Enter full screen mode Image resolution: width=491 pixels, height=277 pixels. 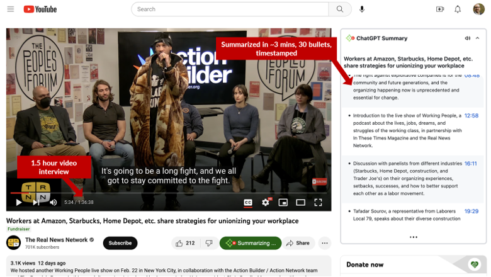click(x=319, y=202)
